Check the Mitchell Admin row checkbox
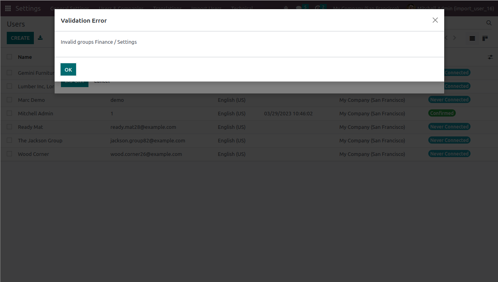498x282 pixels. pyautogui.click(x=10, y=113)
